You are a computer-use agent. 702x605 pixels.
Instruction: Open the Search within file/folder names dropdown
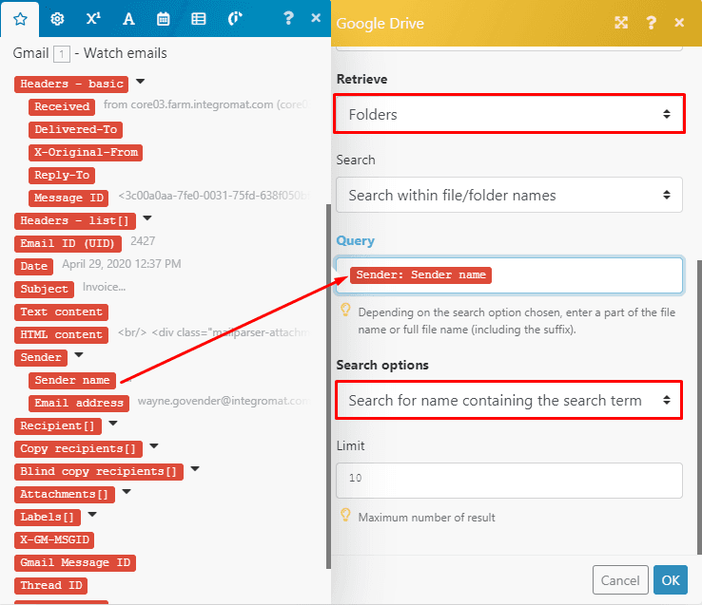tap(509, 195)
